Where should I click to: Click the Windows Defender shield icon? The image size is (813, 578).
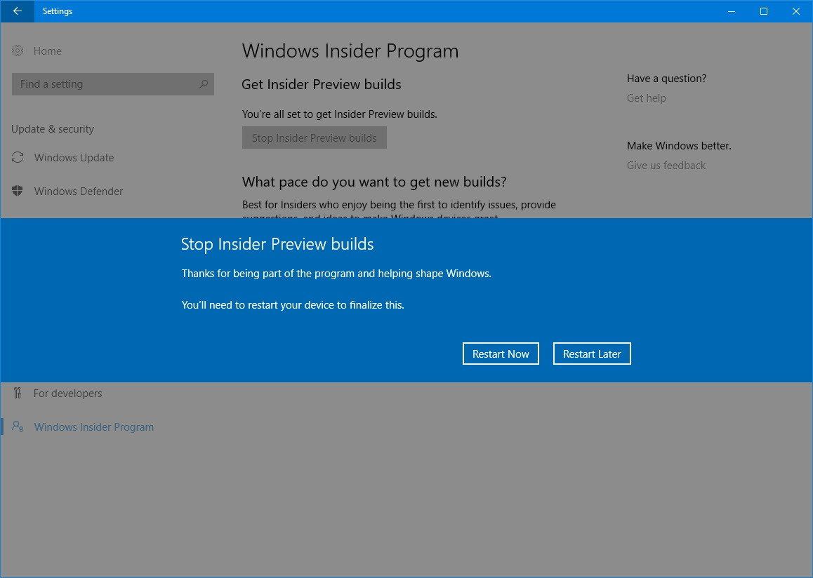17,191
